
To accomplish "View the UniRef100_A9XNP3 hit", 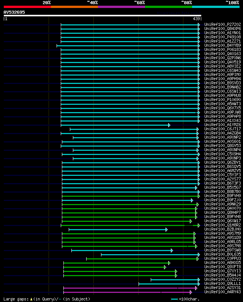I will coord(222,158).
